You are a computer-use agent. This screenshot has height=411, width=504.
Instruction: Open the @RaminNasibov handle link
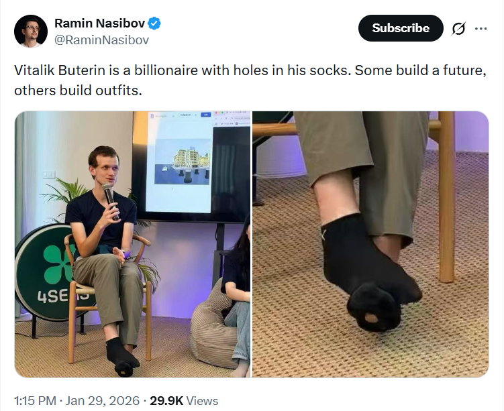pyautogui.click(x=101, y=40)
